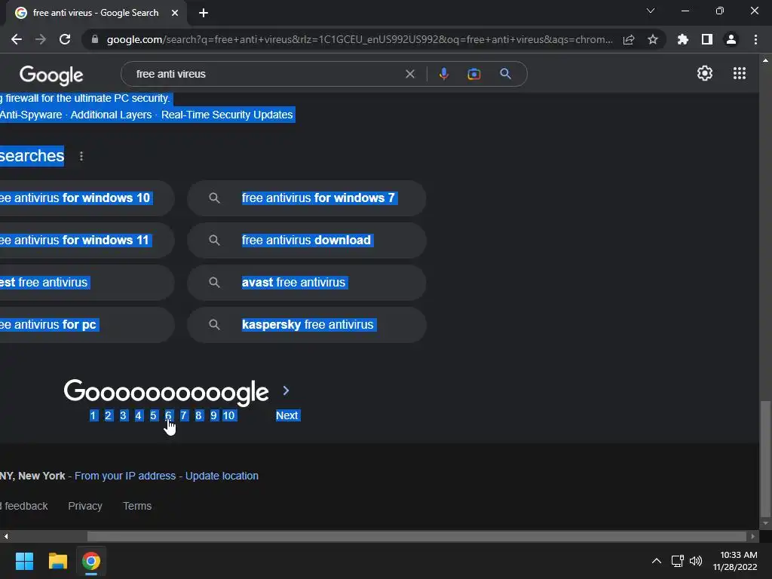Open the Chrome extensions puzzle icon
The image size is (772, 579).
tap(682, 39)
